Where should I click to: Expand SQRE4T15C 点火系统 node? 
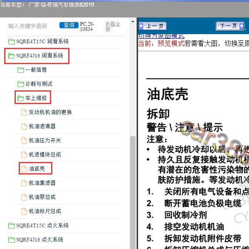(x=42, y=225)
